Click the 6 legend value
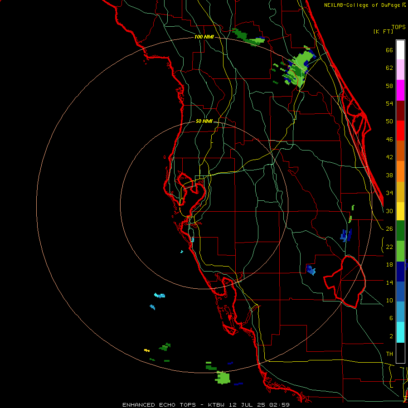The height and width of the screenshot is (408, 408). [x=391, y=318]
